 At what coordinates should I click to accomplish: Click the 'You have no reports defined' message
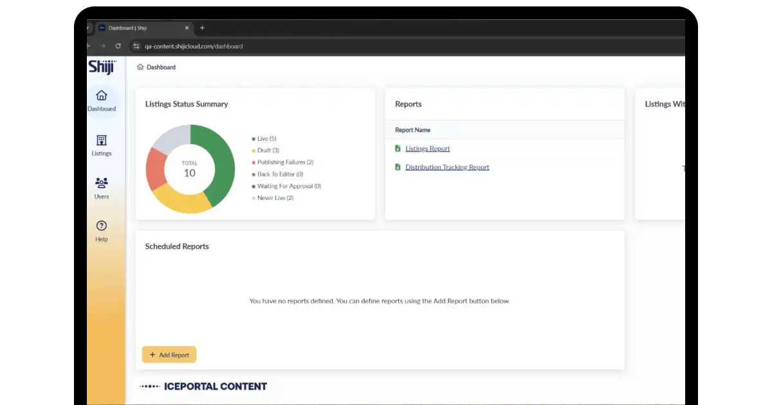click(380, 301)
